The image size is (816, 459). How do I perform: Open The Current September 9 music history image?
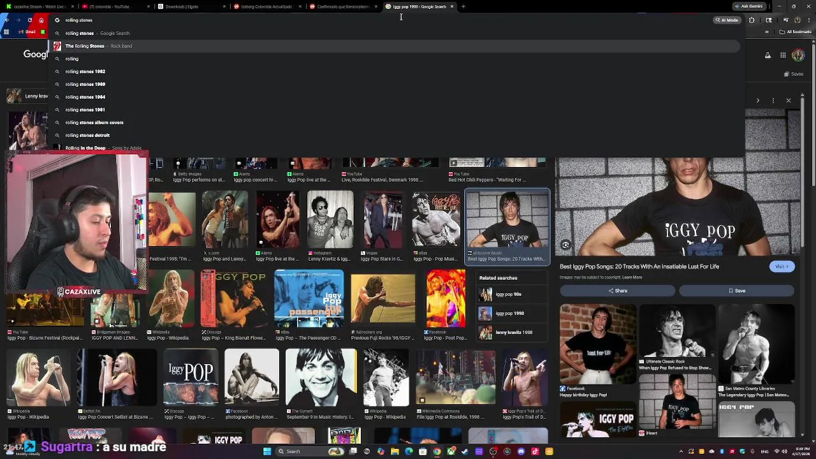click(321, 377)
